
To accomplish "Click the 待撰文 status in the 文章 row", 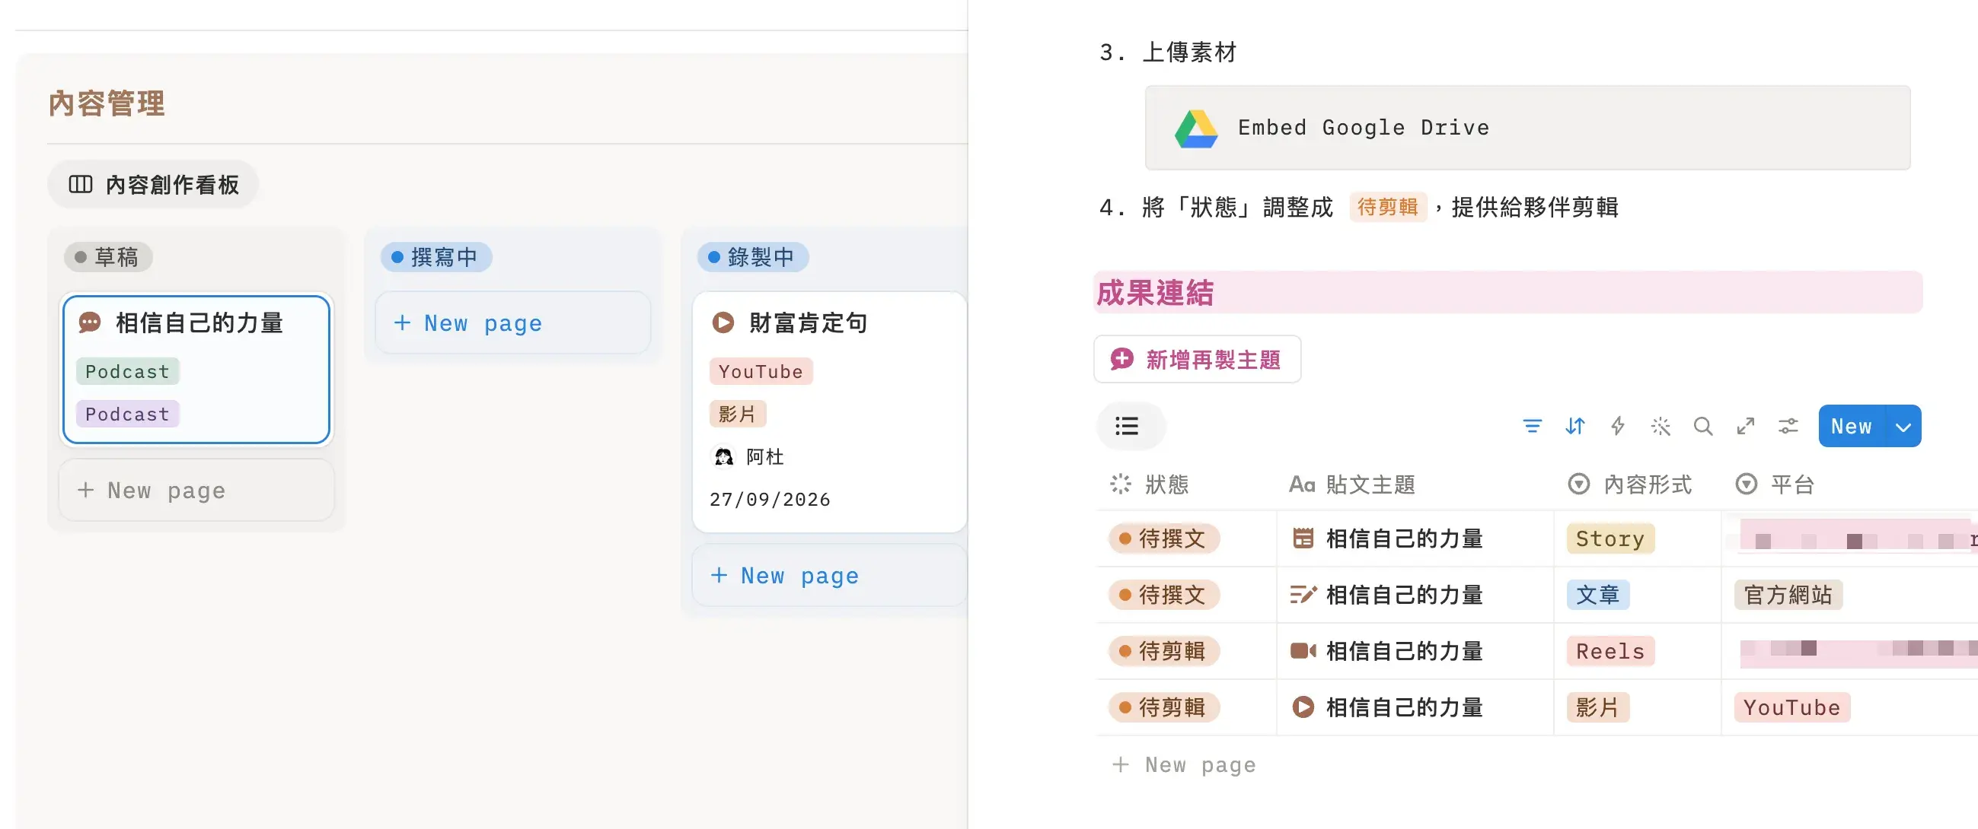I will pos(1164,595).
